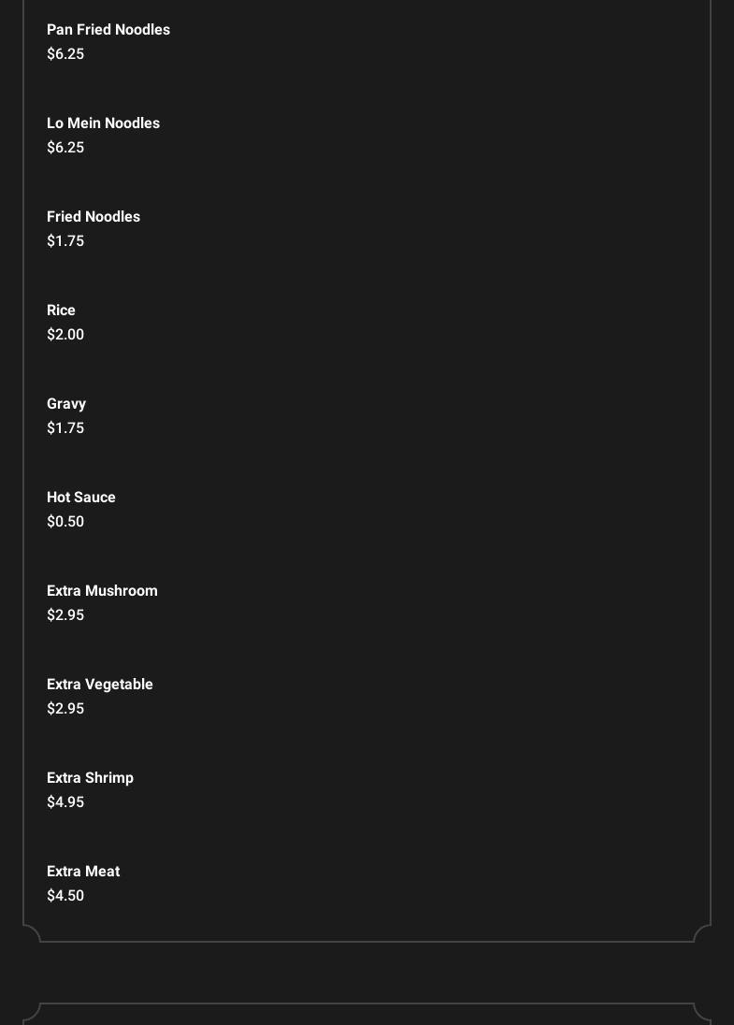Click the $1.75 price under Gravy
This screenshot has width=734, height=1025.
point(65,428)
